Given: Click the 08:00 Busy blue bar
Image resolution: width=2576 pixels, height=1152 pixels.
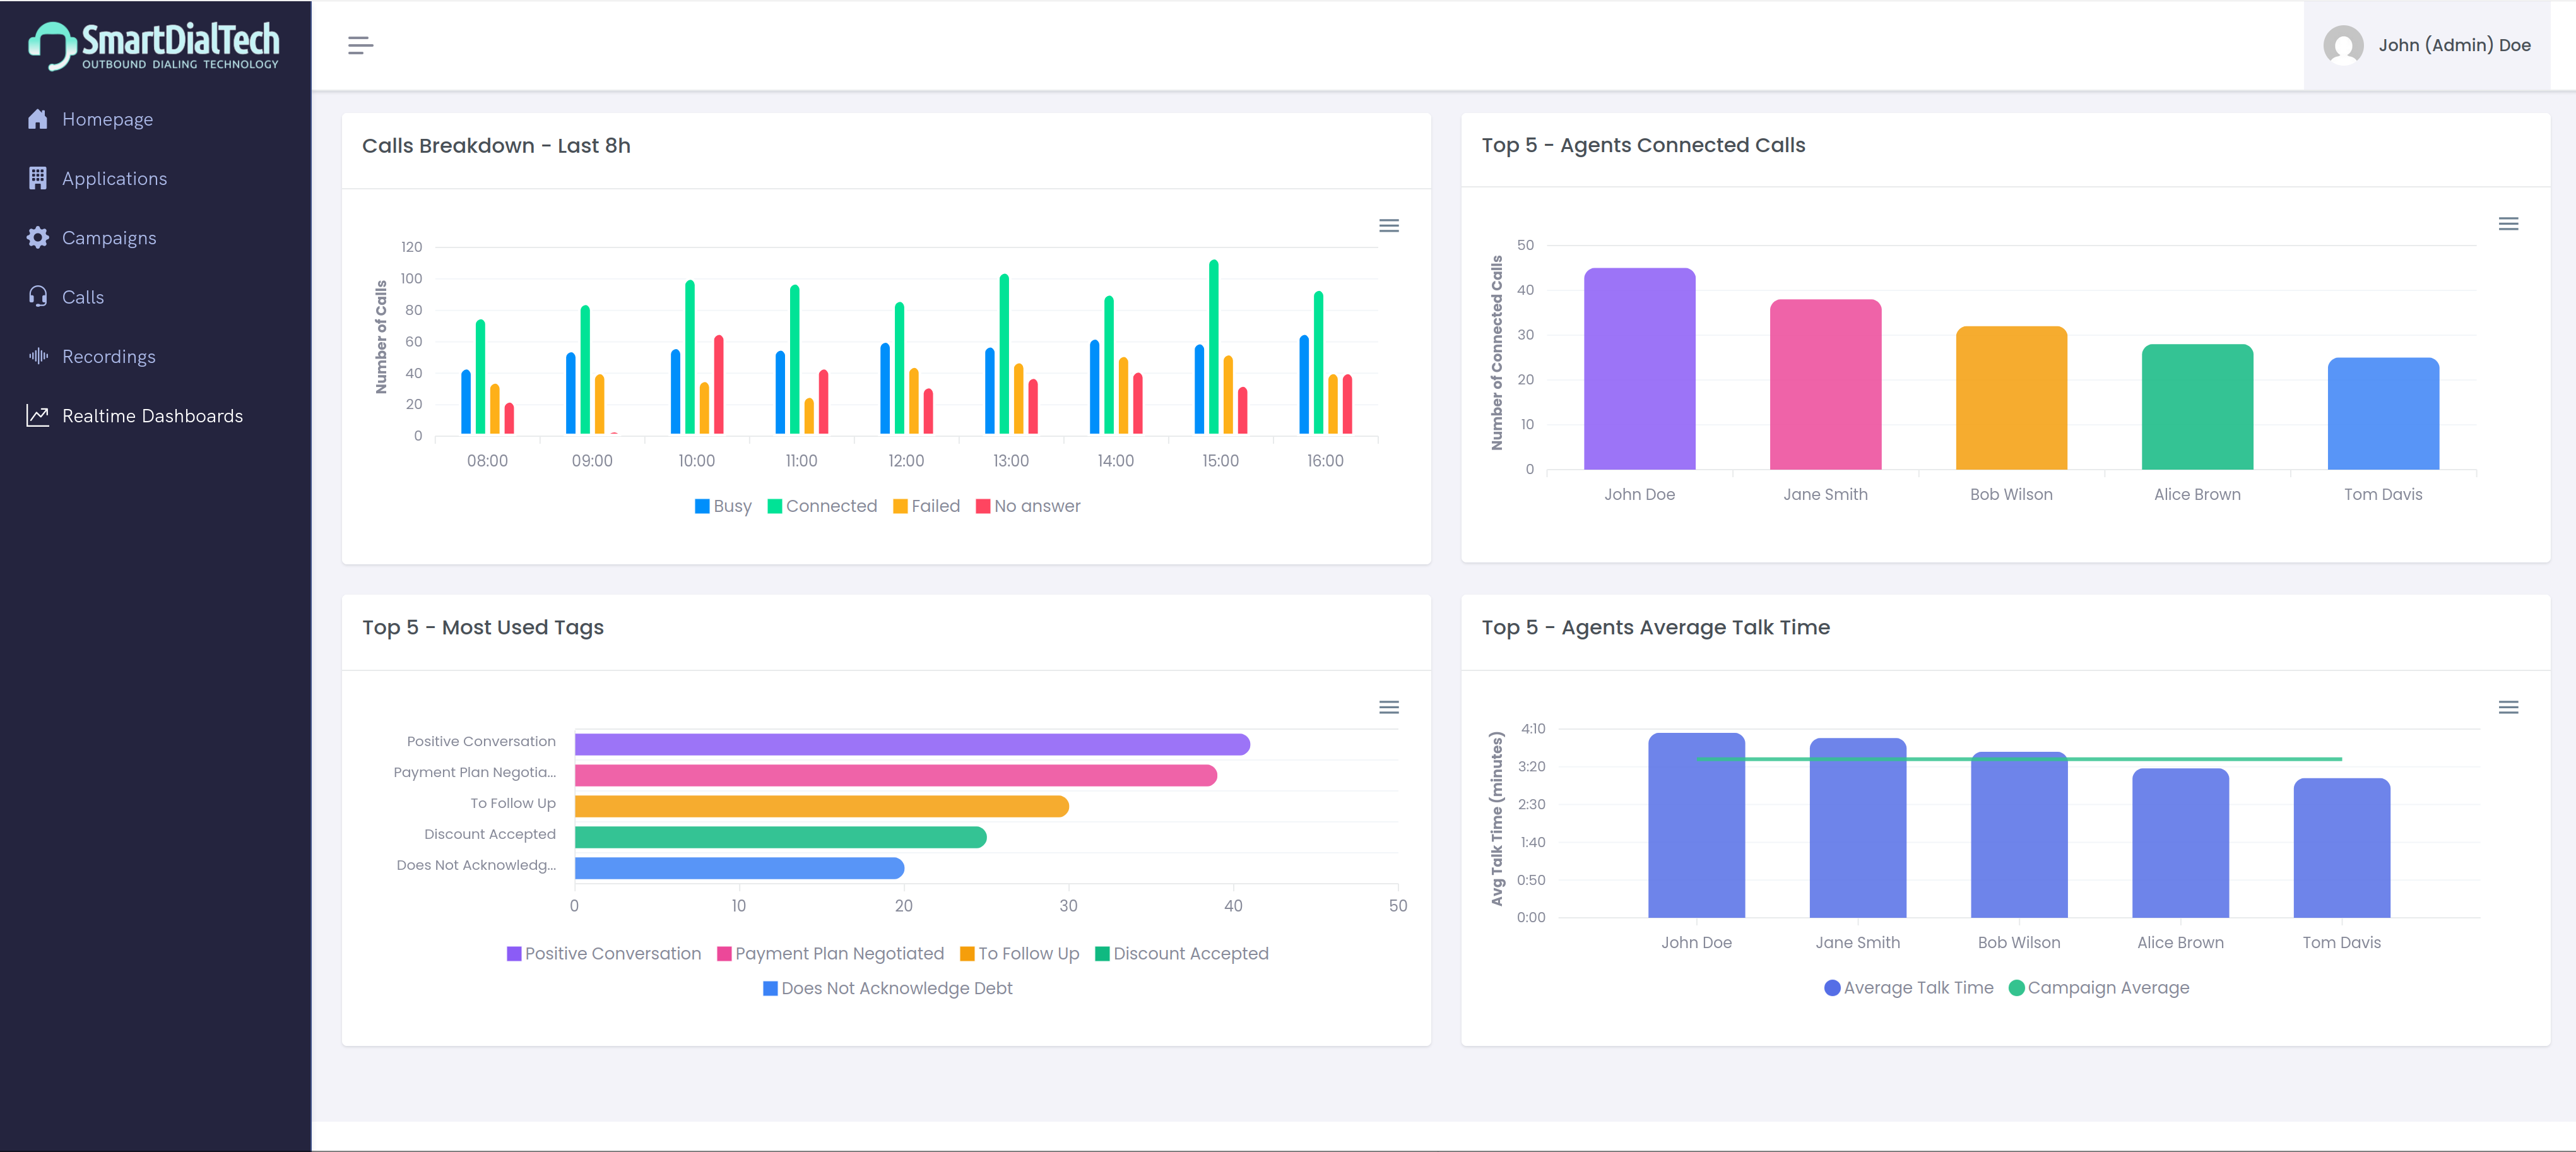Looking at the screenshot, I should tap(466, 402).
